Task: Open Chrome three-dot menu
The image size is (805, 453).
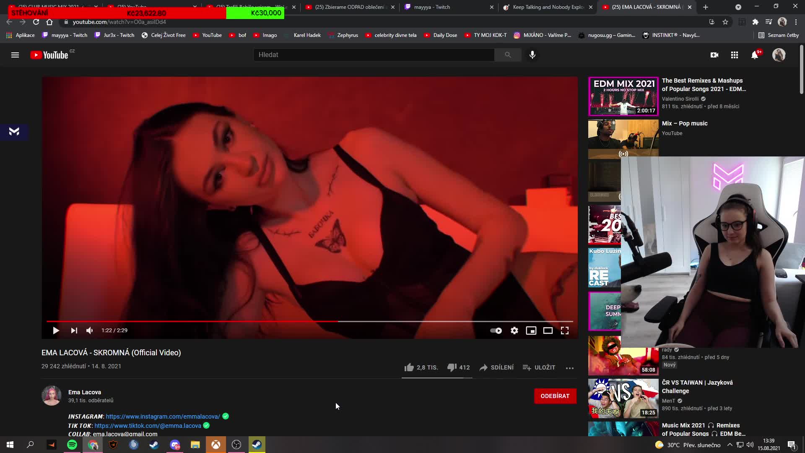Action: (x=796, y=22)
